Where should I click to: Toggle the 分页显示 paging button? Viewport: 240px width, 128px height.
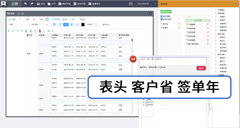coord(56,19)
